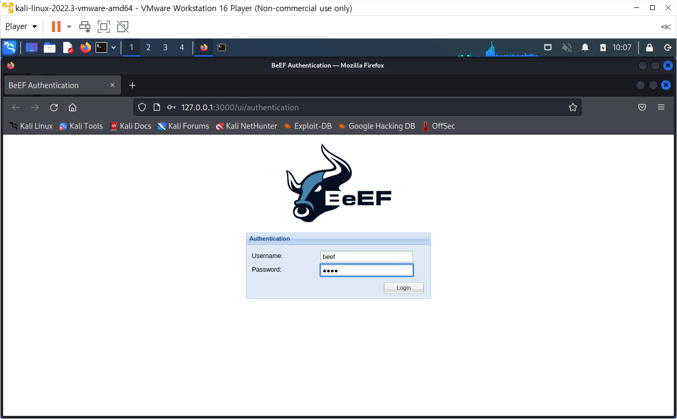This screenshot has width=677, height=419.
Task: Open the VMware Player menu
Action: [x=21, y=26]
